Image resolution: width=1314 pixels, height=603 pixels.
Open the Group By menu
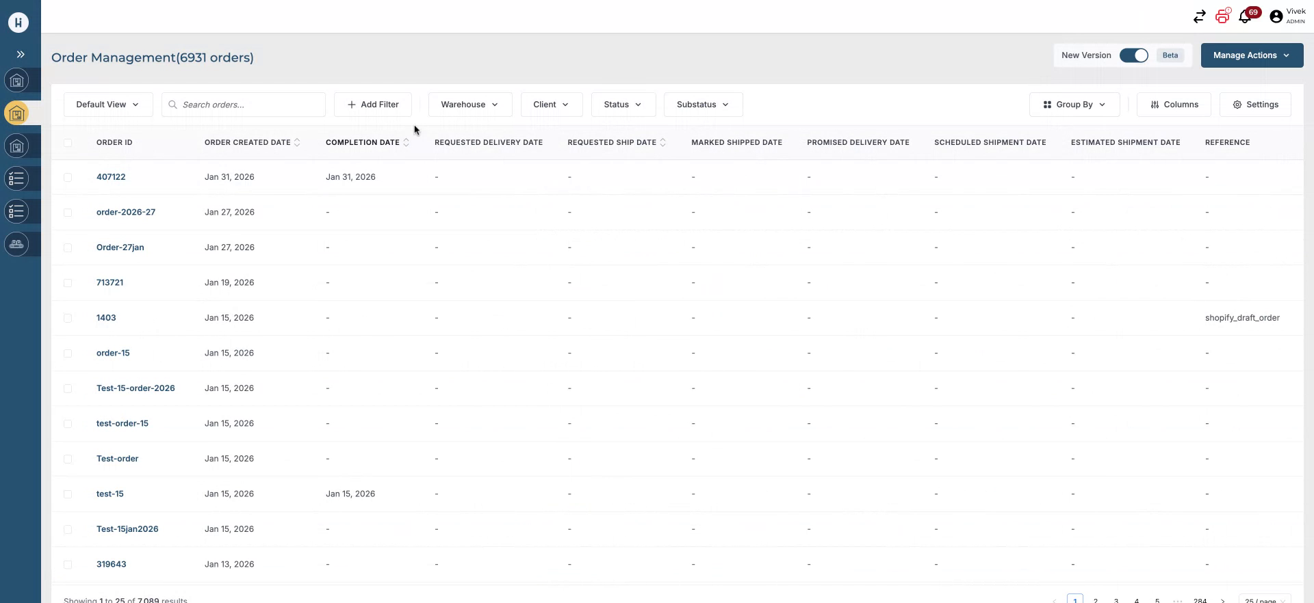1074,105
